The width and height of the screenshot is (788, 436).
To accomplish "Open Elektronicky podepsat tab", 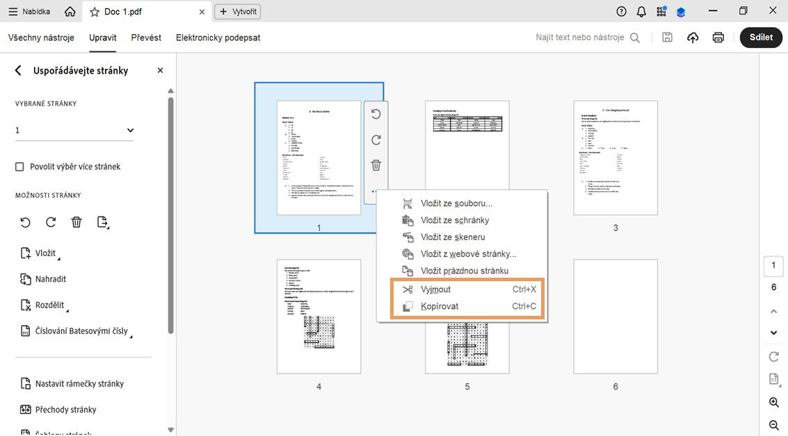I will [x=218, y=37].
